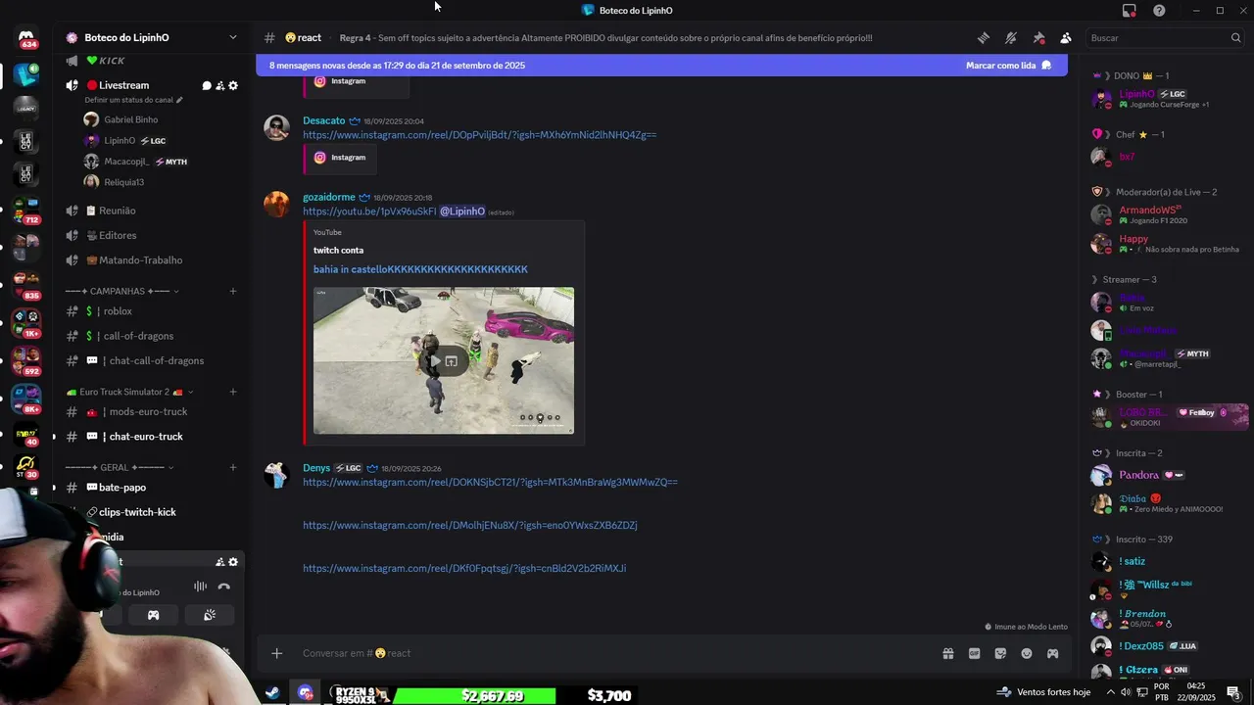This screenshot has width=1254, height=705.
Task: Play the embedded YouTube video
Action: pyautogui.click(x=435, y=361)
